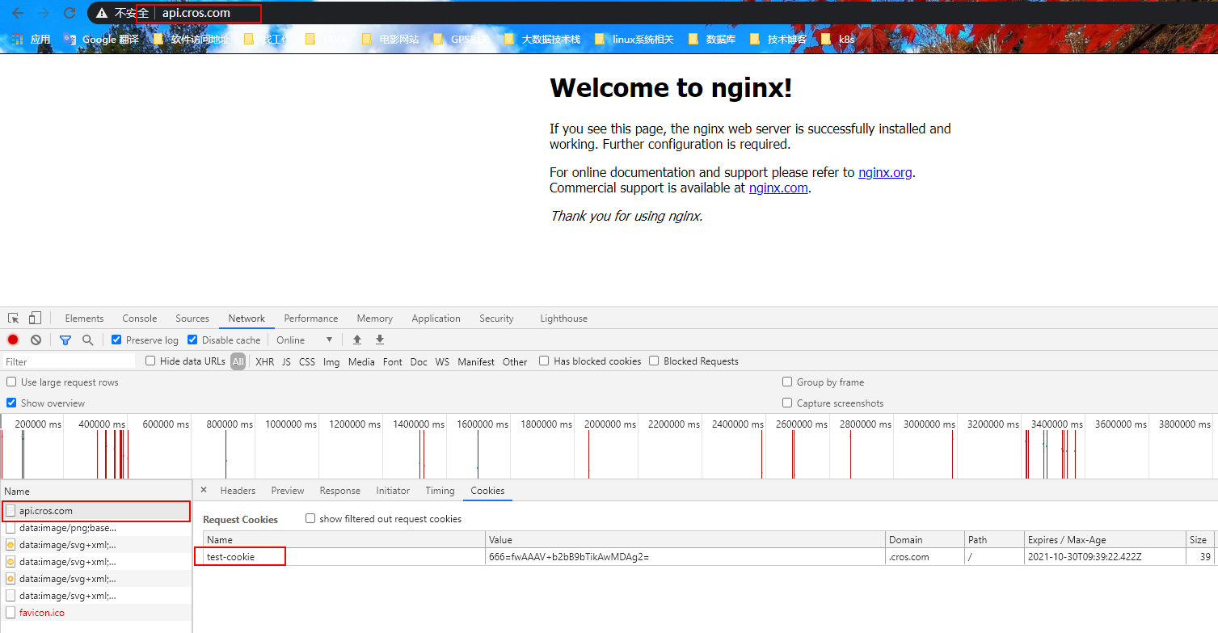The image size is (1218, 633).
Task: Open the Headers tab of the request
Action: [x=238, y=491]
